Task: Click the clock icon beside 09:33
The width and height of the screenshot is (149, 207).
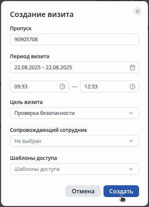Action: pos(62,87)
